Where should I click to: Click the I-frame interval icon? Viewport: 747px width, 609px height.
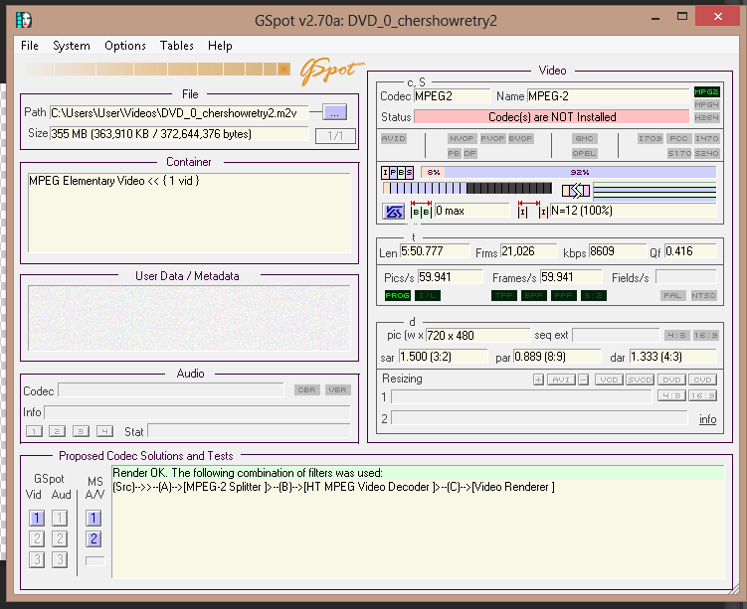click(532, 211)
